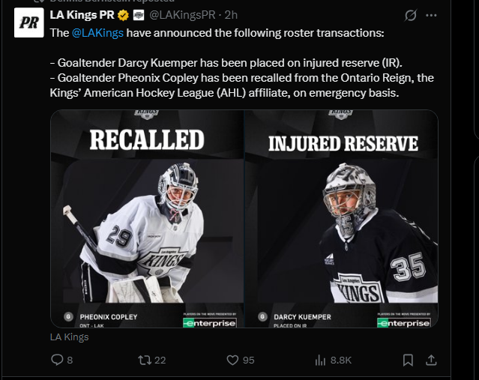The image size is (479, 380).
Task: Share the post via share icon
Action: pyautogui.click(x=431, y=360)
